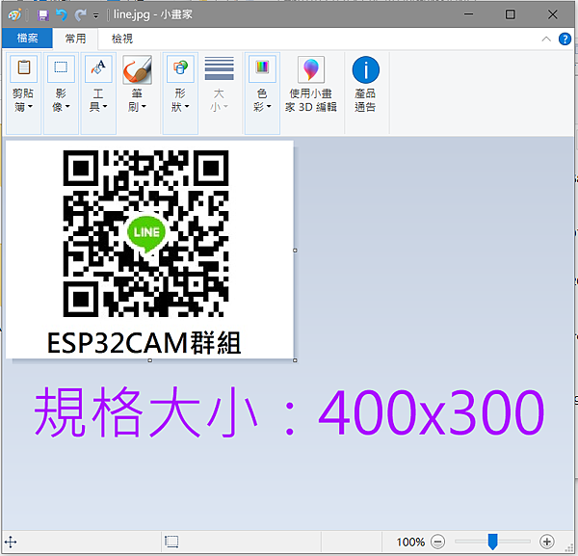This screenshot has width=578, height=556.
Task: Zoom out with the minus button
Action: 438,542
